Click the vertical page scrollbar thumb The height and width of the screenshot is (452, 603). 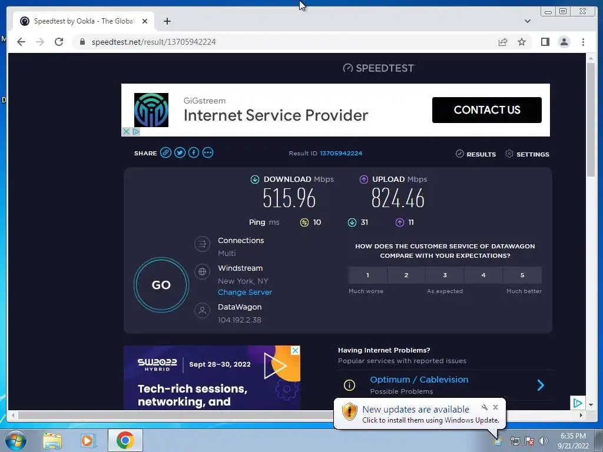tap(591, 120)
